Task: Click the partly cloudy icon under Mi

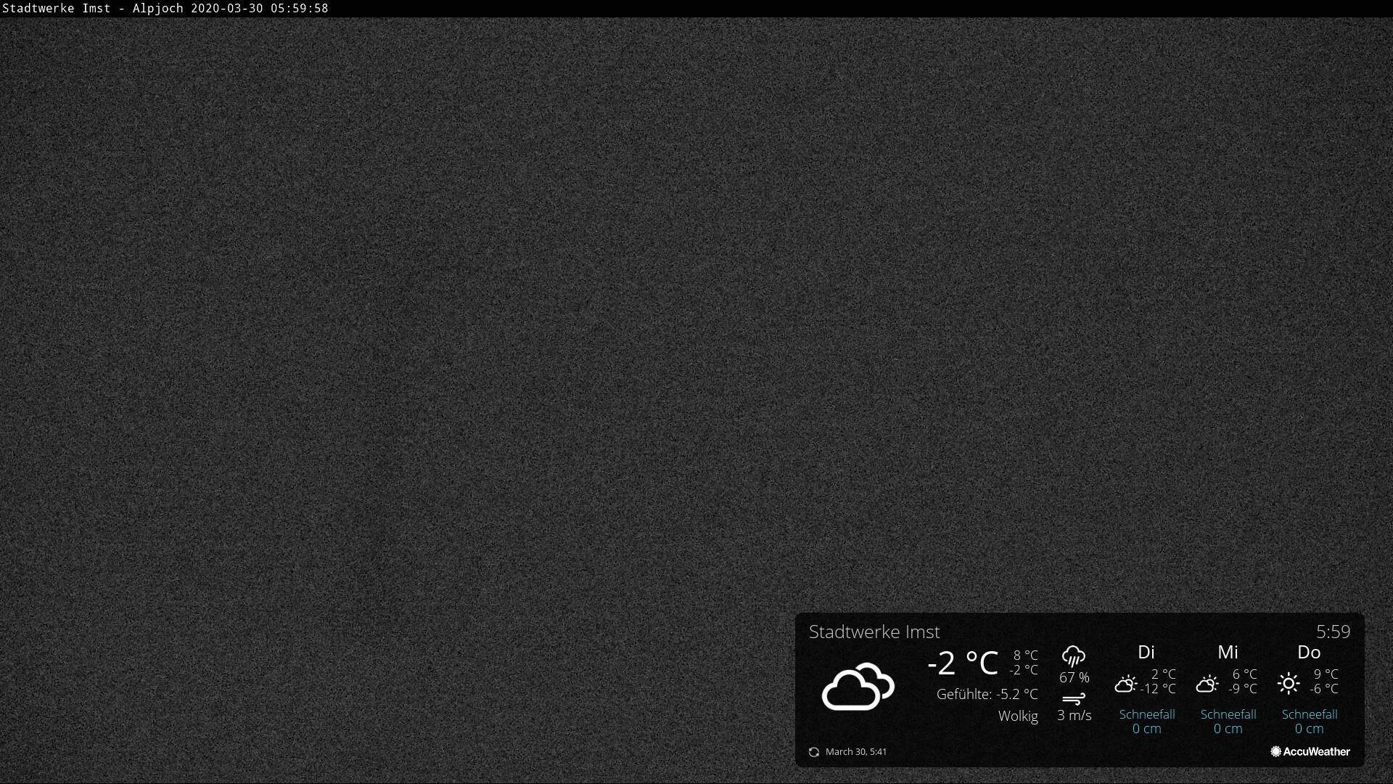Action: pyautogui.click(x=1207, y=683)
